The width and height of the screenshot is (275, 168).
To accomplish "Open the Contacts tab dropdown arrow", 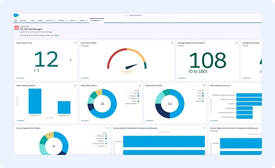I will pos(66,21).
